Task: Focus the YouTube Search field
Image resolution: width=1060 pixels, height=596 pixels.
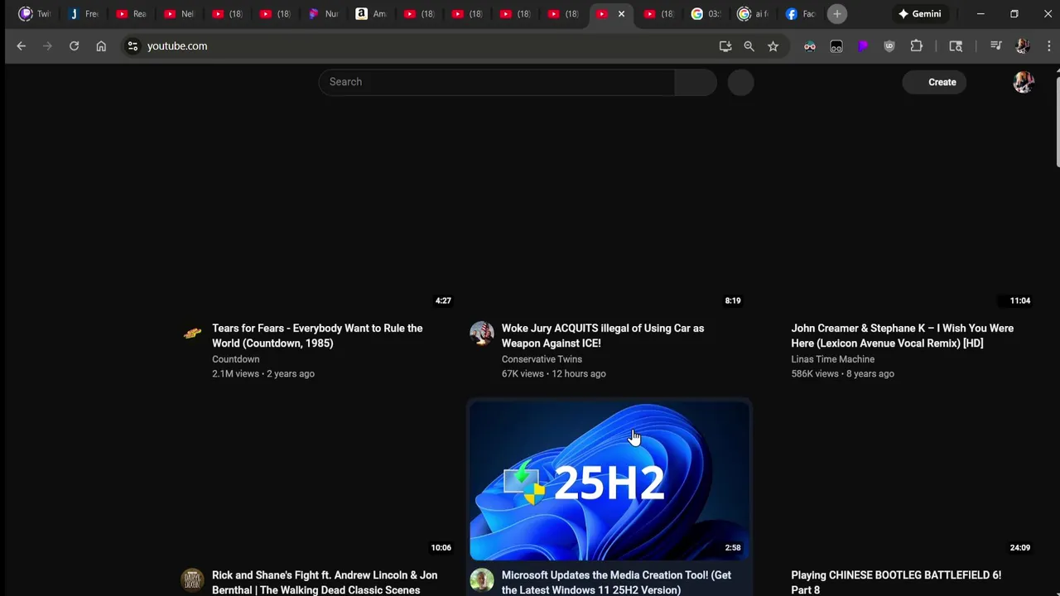Action: click(x=497, y=82)
